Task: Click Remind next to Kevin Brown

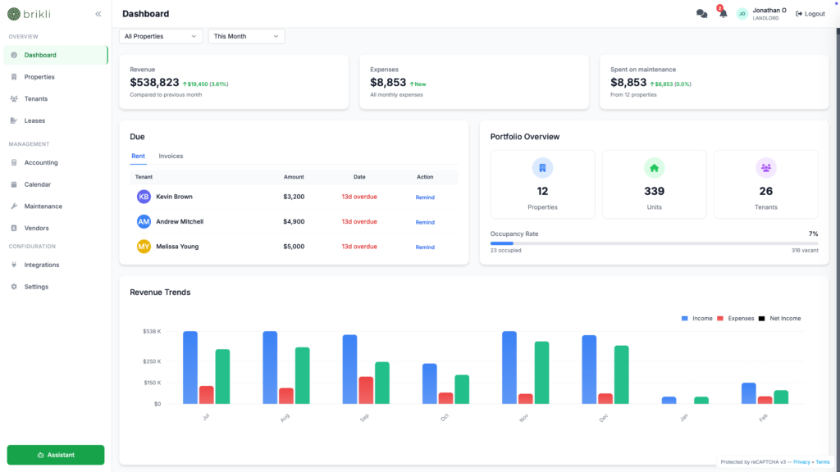Action: (425, 197)
